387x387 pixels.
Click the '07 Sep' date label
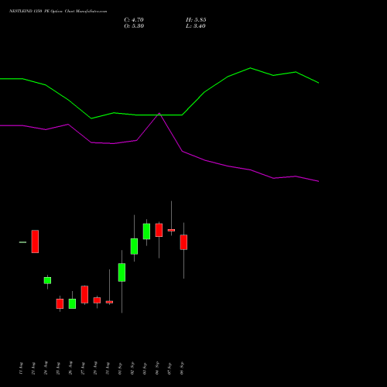click(170, 368)
